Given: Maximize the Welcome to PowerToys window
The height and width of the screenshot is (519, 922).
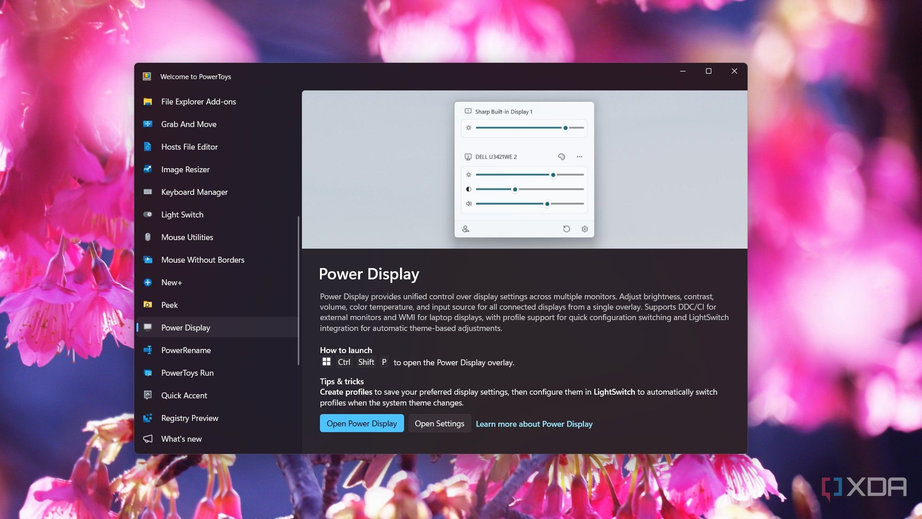Looking at the screenshot, I should 709,71.
